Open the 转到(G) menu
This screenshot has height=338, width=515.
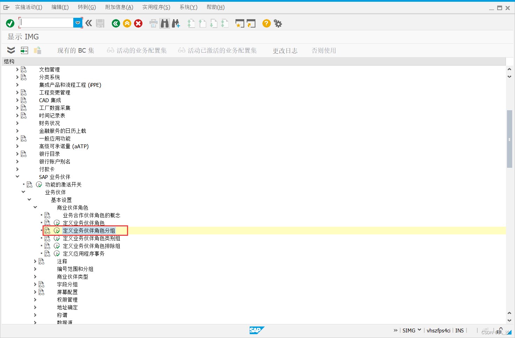pyautogui.click(x=87, y=7)
